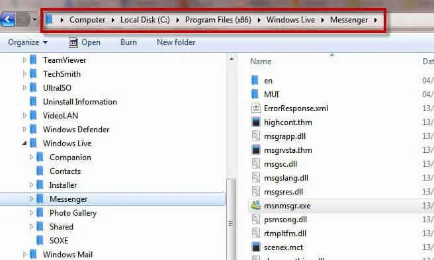Expand the UltraISO folder node
Viewport: 434px width, 260px height.
pos(24,87)
